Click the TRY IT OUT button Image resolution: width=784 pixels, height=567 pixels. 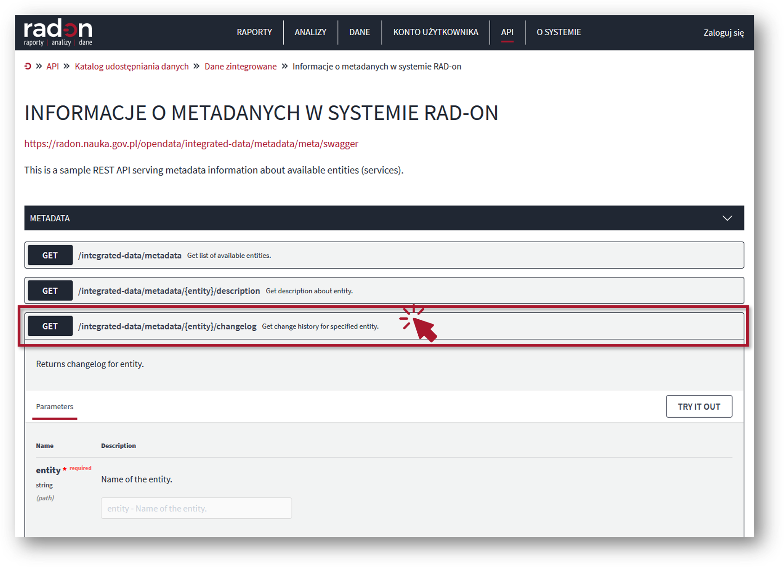pyautogui.click(x=699, y=406)
